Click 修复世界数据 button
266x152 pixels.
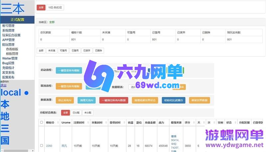[199, 100]
